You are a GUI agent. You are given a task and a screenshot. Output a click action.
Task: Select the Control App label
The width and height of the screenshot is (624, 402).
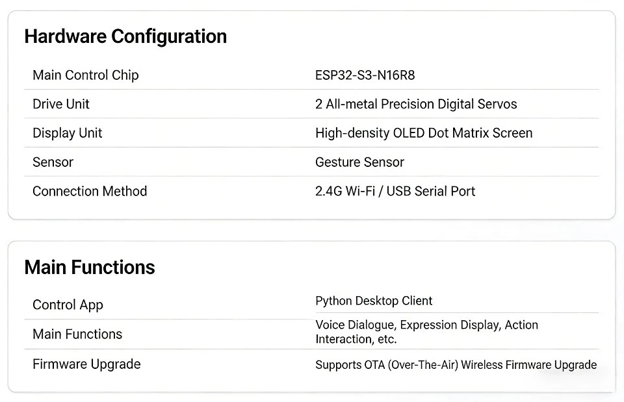click(x=68, y=305)
